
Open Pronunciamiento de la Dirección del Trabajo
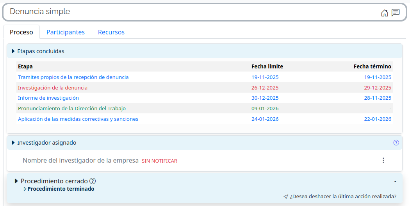[72, 108]
